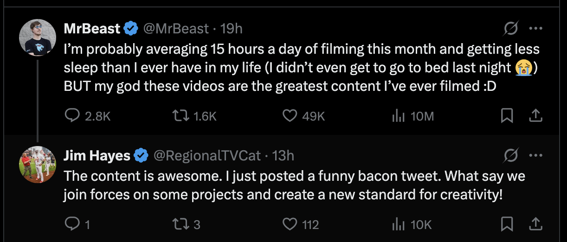The image size is (567, 242).
Task: Bookmark Jim Hayes' reply
Action: [x=507, y=224]
